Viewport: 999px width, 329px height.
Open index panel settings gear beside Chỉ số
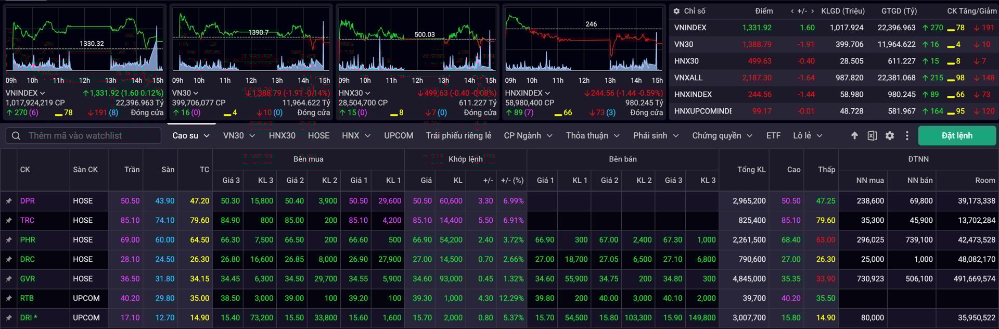(x=676, y=11)
